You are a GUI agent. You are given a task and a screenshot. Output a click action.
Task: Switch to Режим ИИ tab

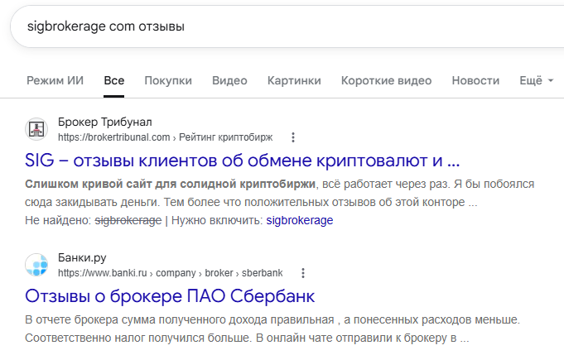coord(55,80)
